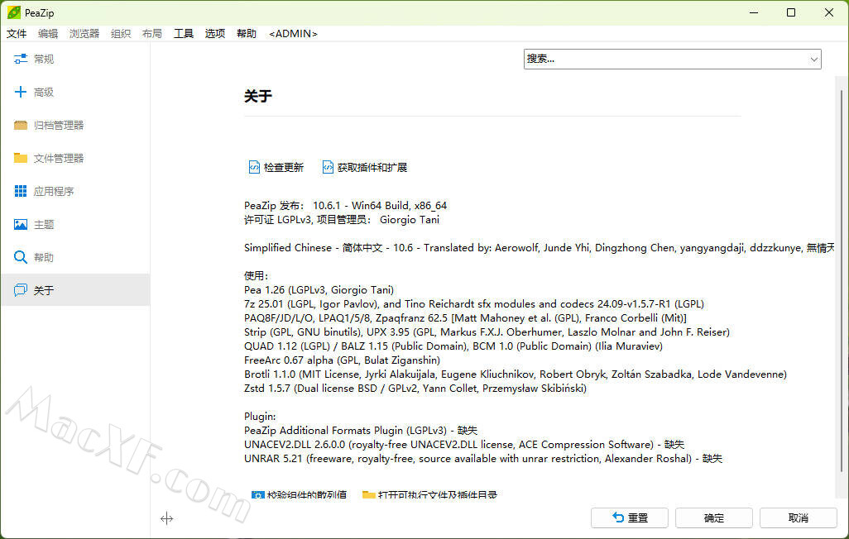Click the 关于 speech bubble icon
The width and height of the screenshot is (849, 539).
[21, 290]
